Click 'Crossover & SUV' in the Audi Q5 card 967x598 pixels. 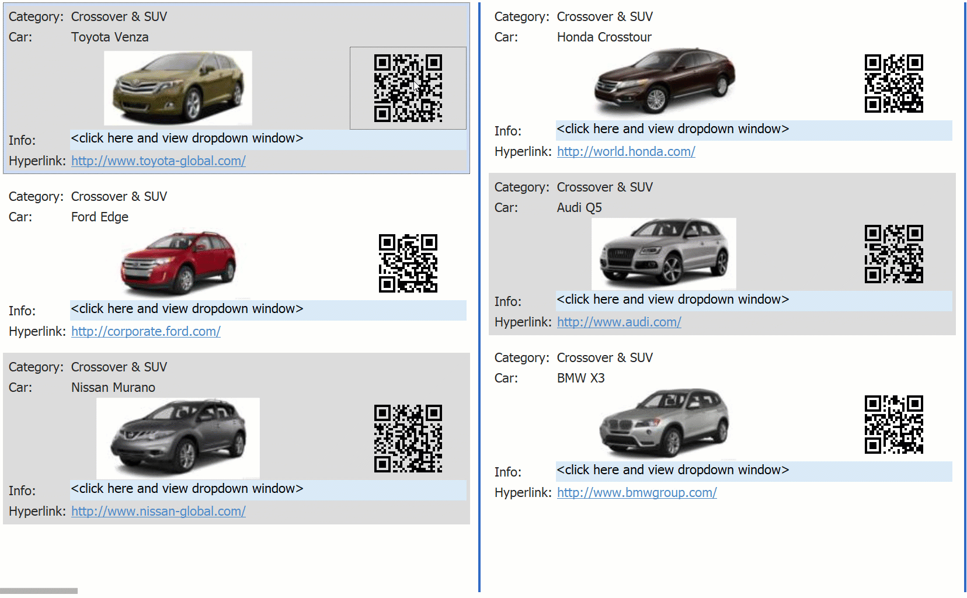pyautogui.click(x=605, y=187)
